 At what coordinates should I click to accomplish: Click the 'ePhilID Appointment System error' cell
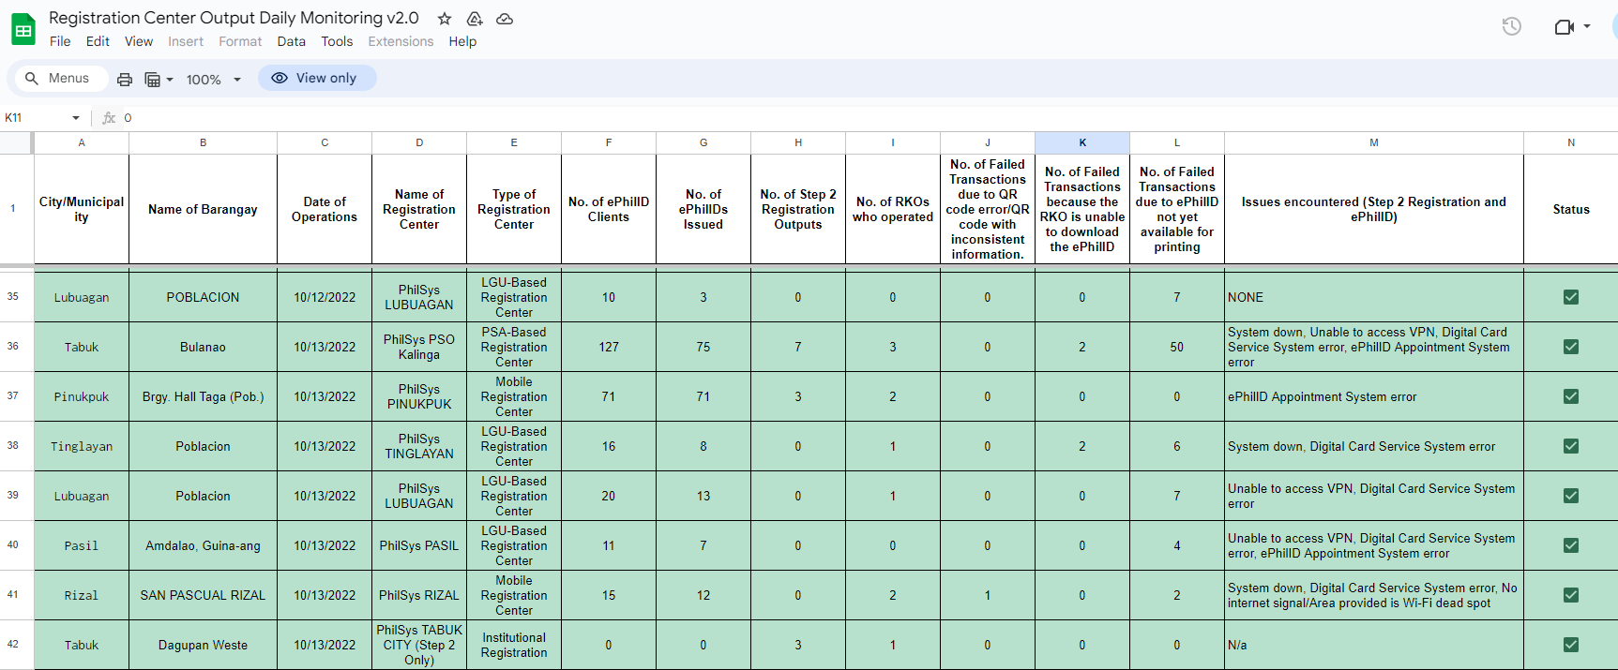(1374, 396)
